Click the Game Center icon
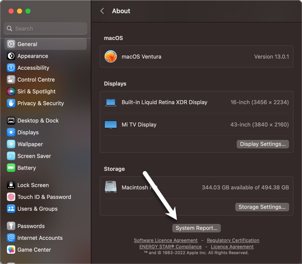Screen dimensions: 302x264 (x=11, y=250)
